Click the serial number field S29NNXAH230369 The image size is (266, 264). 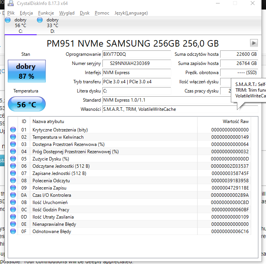coord(136,63)
